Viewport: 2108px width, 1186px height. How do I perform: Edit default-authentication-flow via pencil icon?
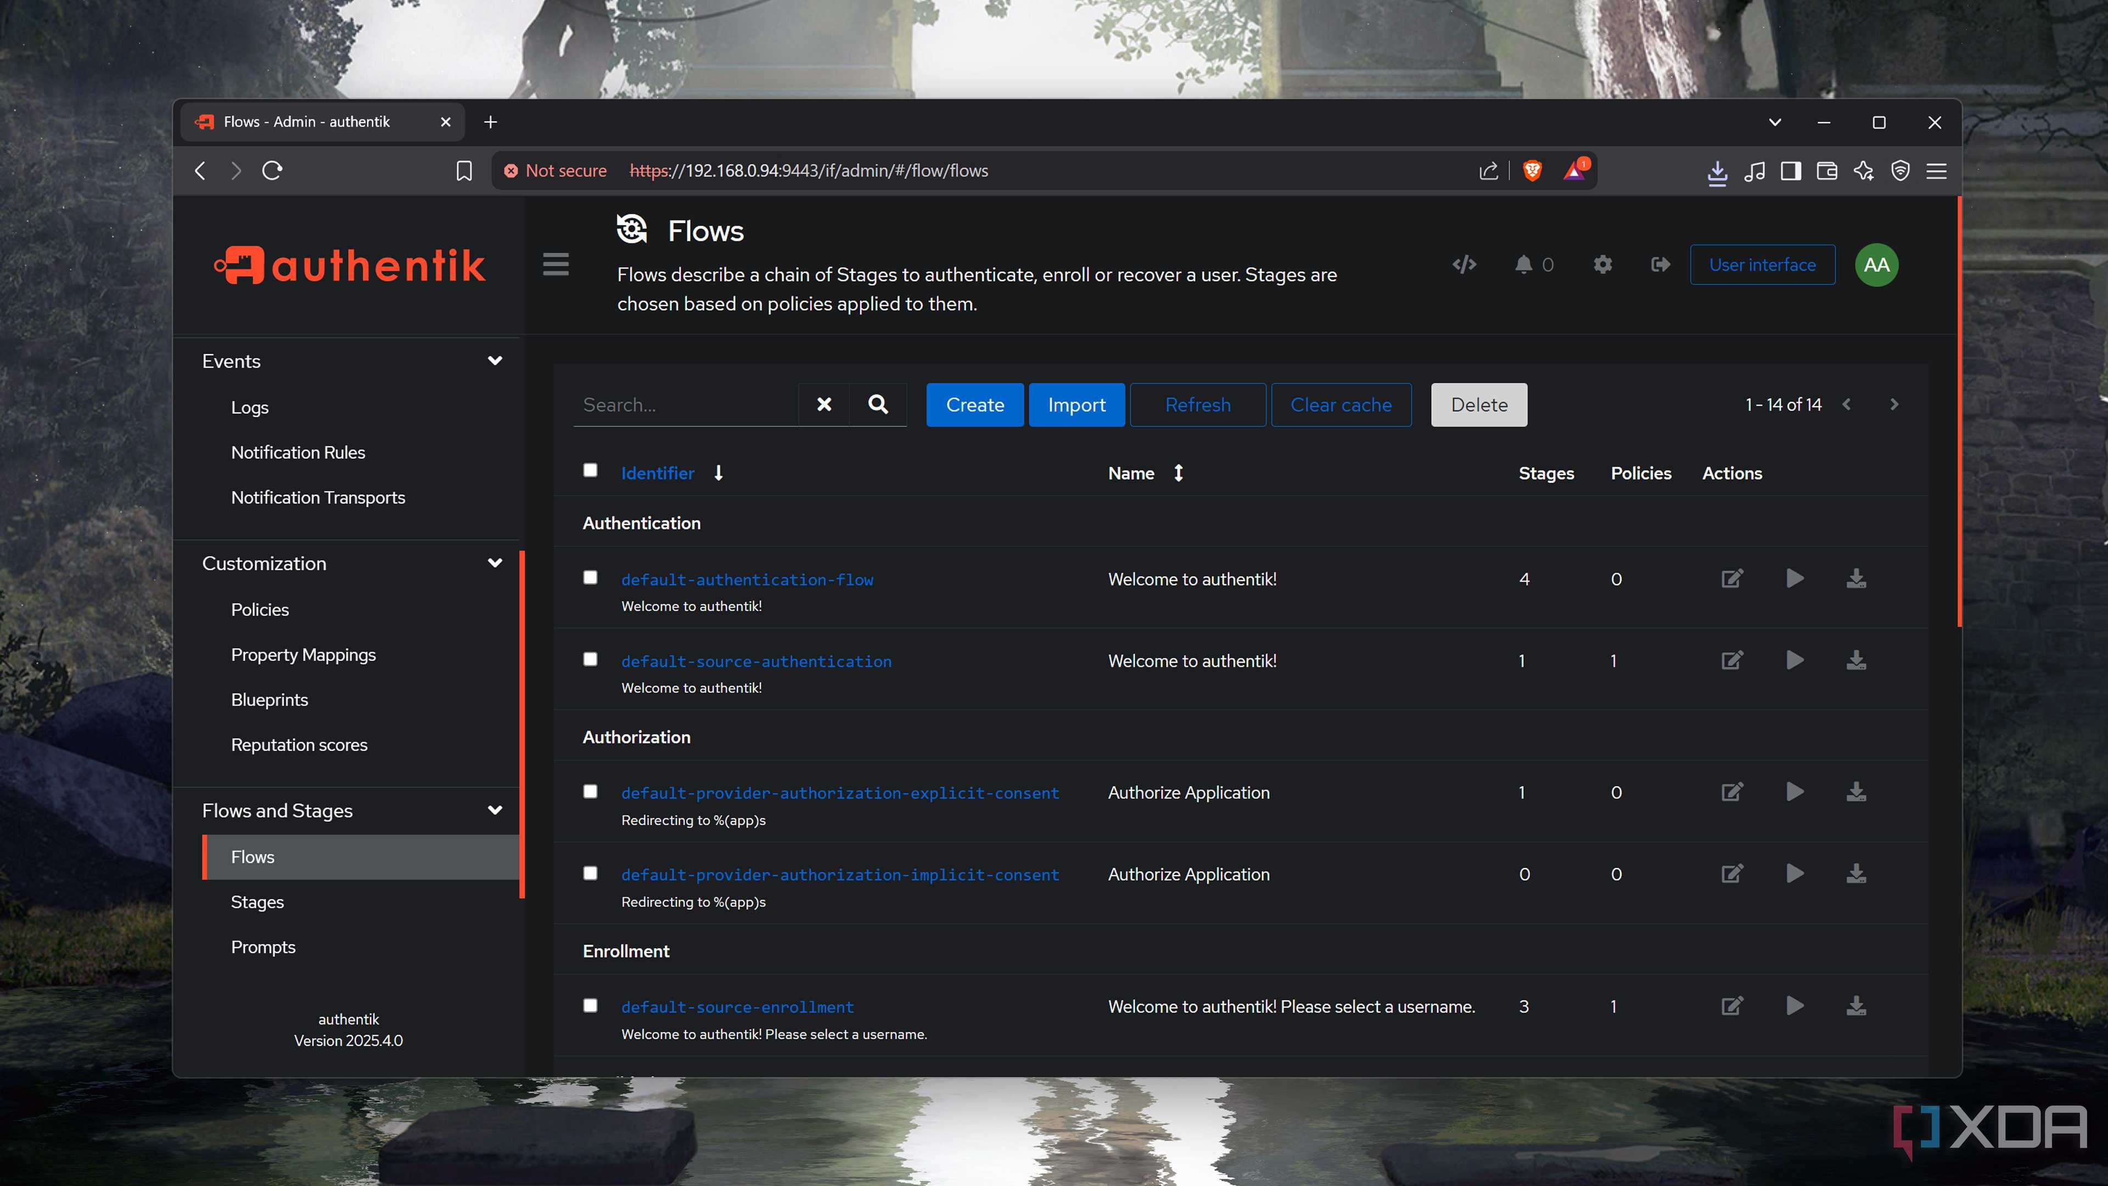point(1731,579)
